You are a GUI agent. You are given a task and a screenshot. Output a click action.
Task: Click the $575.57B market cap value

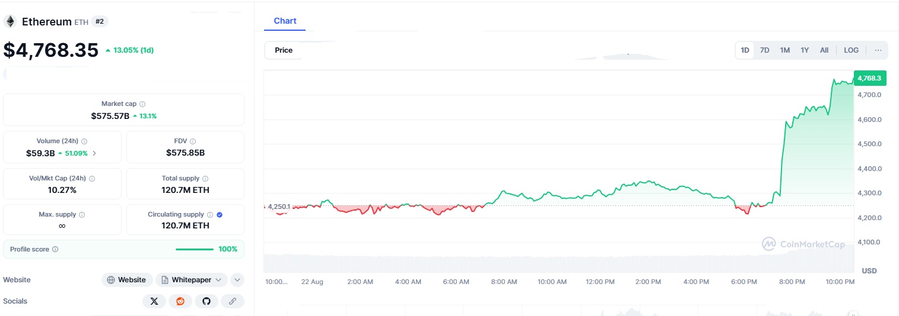click(110, 116)
